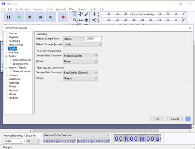Click the 24000 sample rate input field
The height and width of the screenshot is (149, 195).
tap(94, 39)
